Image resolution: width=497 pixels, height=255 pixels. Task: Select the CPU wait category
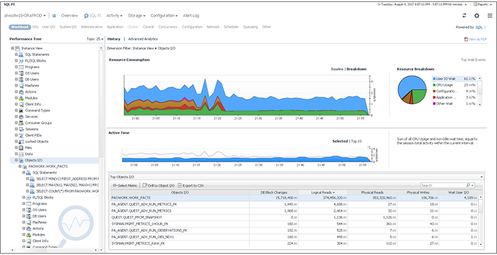click(x=35, y=27)
